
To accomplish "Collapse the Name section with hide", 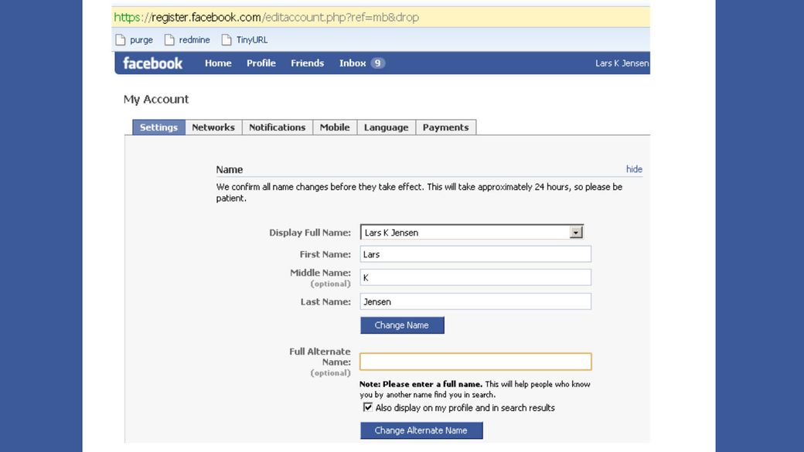I will pyautogui.click(x=633, y=168).
